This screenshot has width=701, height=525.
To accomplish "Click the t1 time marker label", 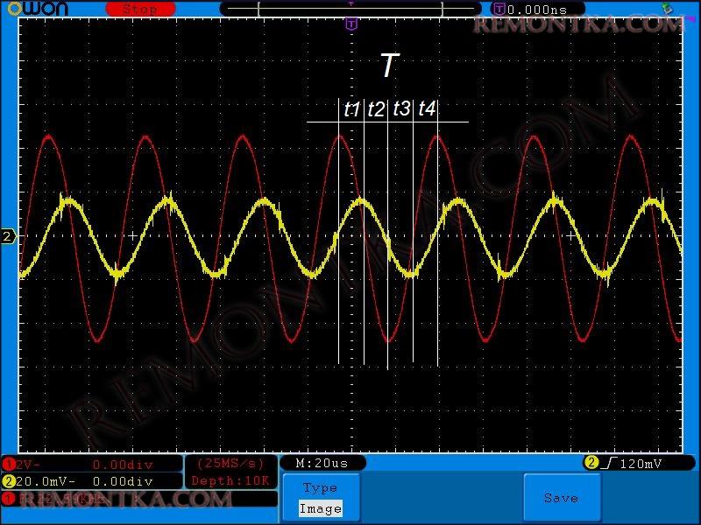I will (351, 109).
